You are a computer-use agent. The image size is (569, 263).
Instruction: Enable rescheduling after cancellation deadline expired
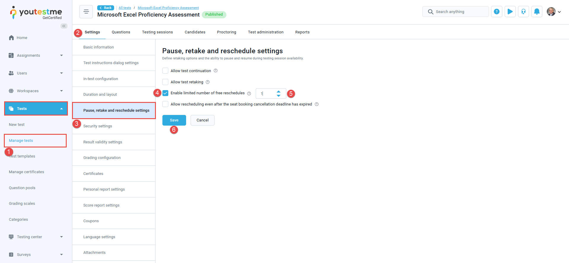tap(165, 104)
